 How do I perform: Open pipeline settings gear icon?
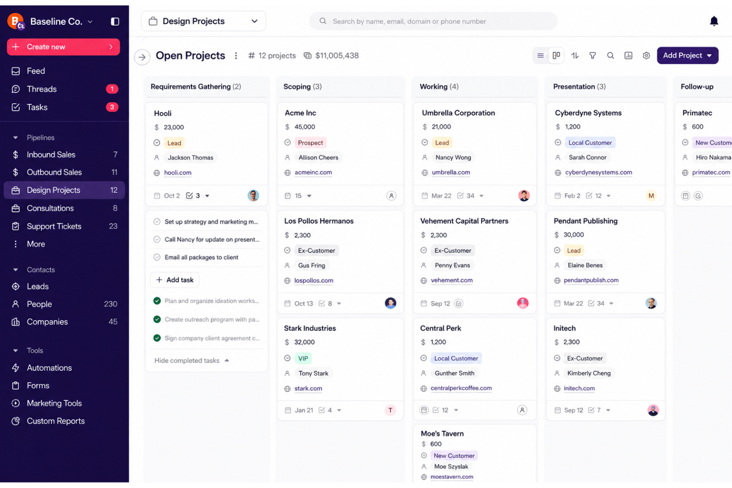coord(646,56)
